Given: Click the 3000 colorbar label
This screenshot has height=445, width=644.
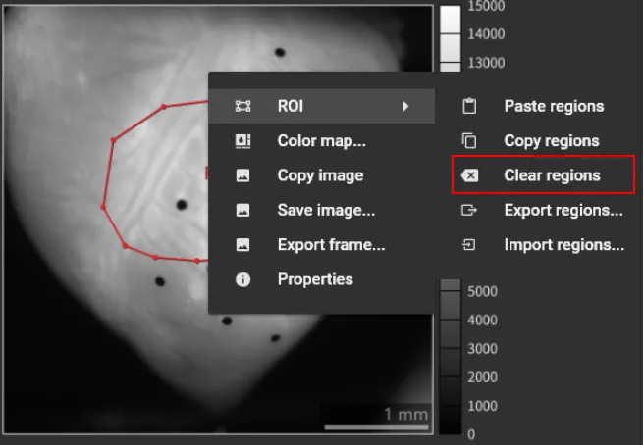Looking at the screenshot, I should point(482,349).
